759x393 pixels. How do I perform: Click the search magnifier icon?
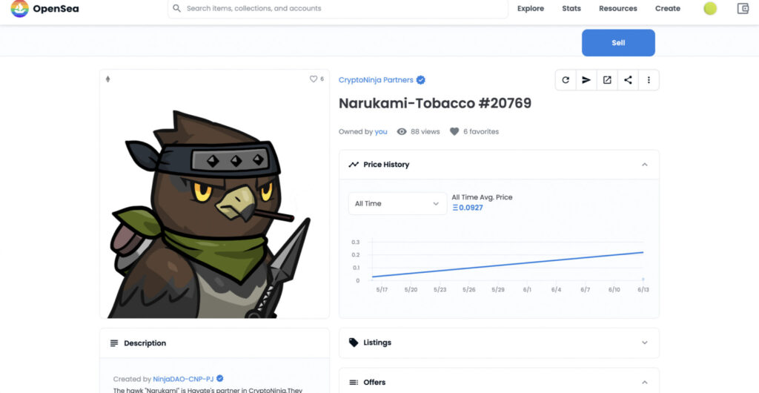pyautogui.click(x=176, y=8)
